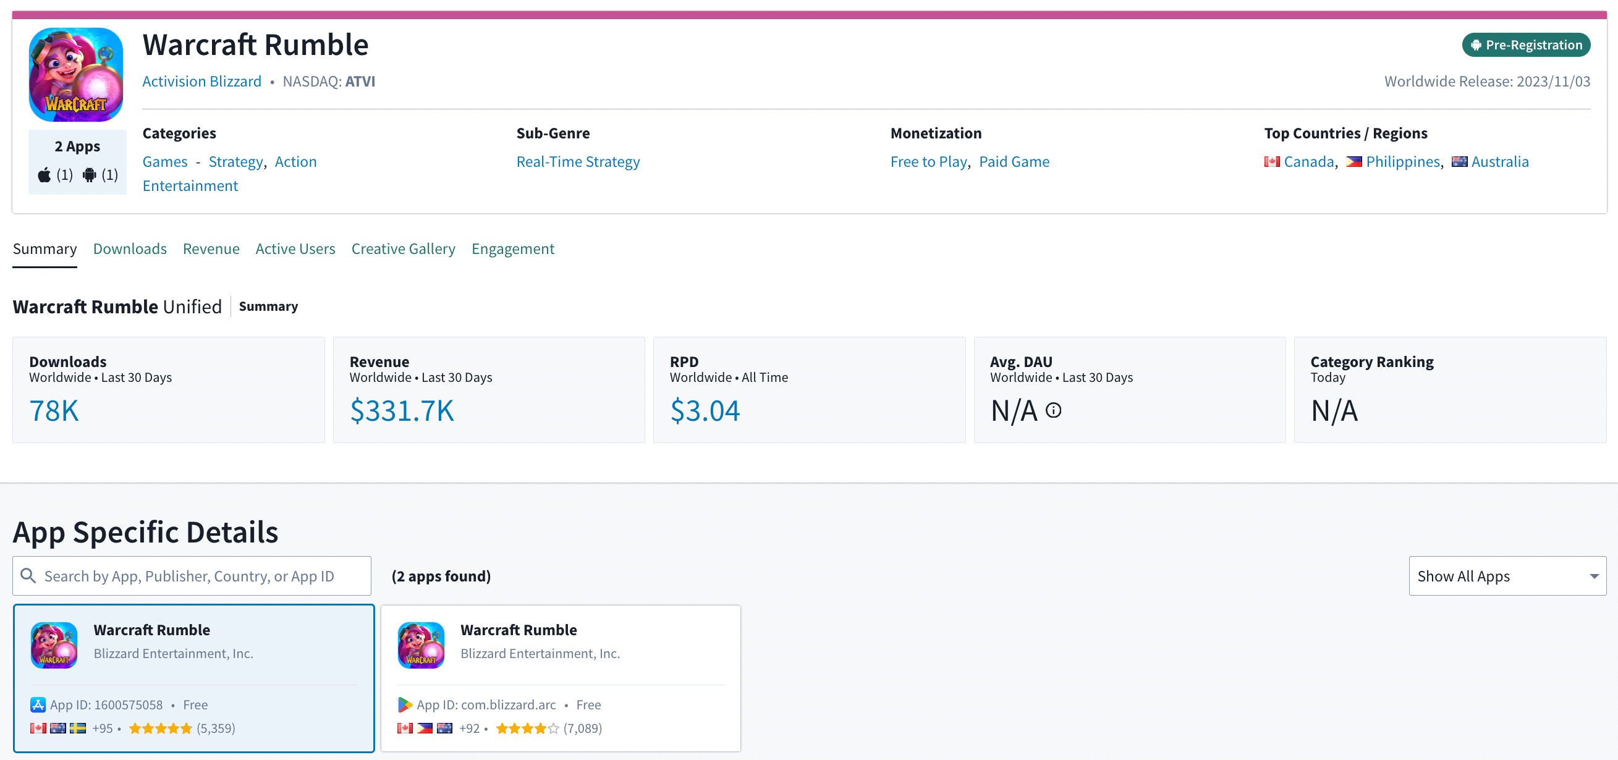This screenshot has width=1618, height=760.
Task: Click the Australia country link
Action: (1500, 161)
